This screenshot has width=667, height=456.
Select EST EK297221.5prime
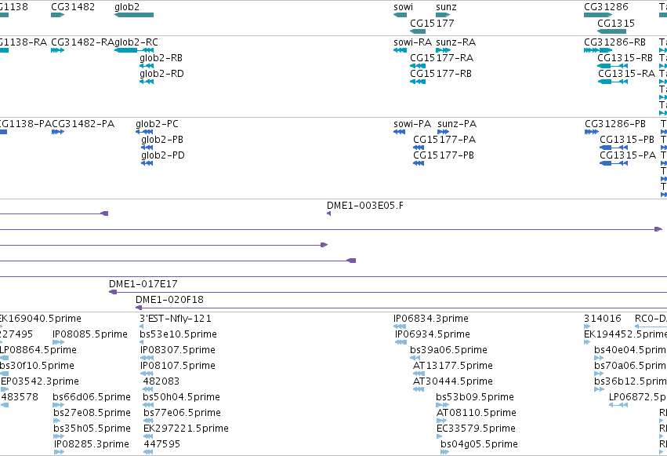[148, 436]
